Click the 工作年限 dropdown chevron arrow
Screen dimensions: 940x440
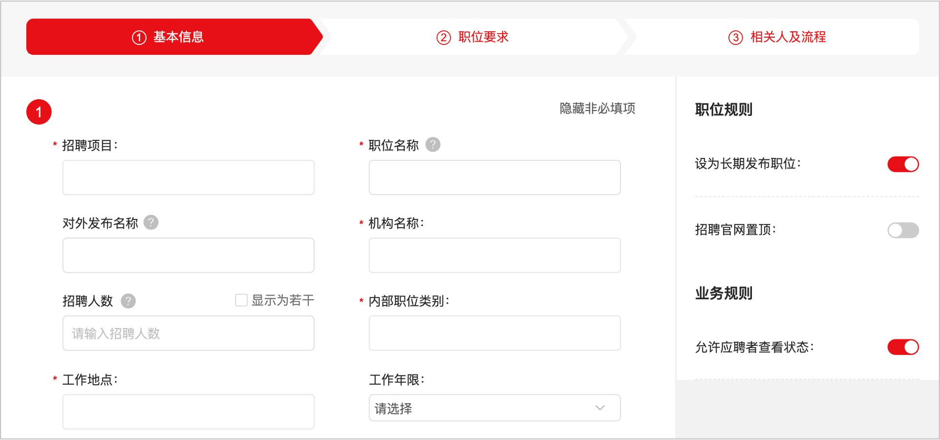point(600,408)
